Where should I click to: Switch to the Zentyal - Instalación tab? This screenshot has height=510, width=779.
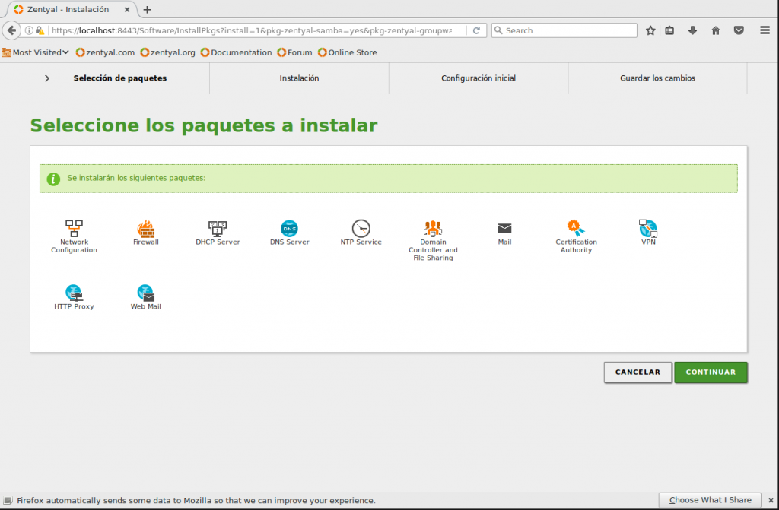tap(68, 10)
